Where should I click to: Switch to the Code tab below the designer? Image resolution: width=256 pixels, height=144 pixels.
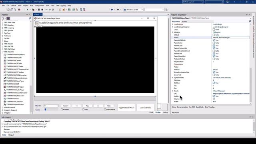click(151, 112)
